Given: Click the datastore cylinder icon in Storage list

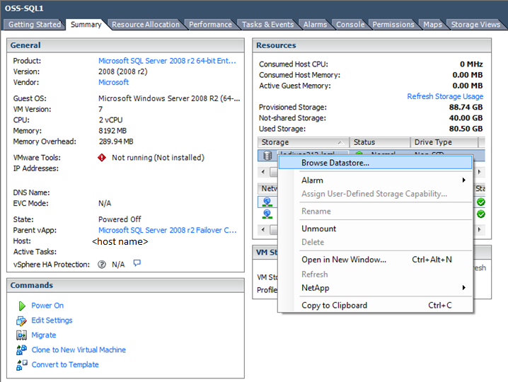Looking at the screenshot, I should pyautogui.click(x=267, y=155).
